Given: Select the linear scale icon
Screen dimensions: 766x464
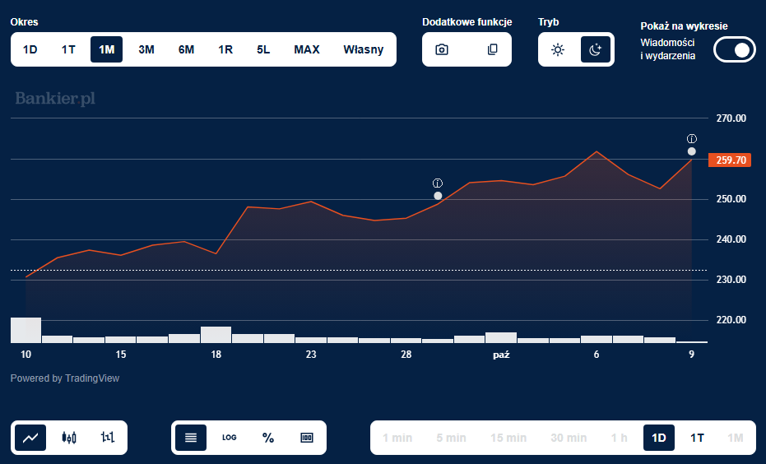Looking at the screenshot, I should point(191,438).
